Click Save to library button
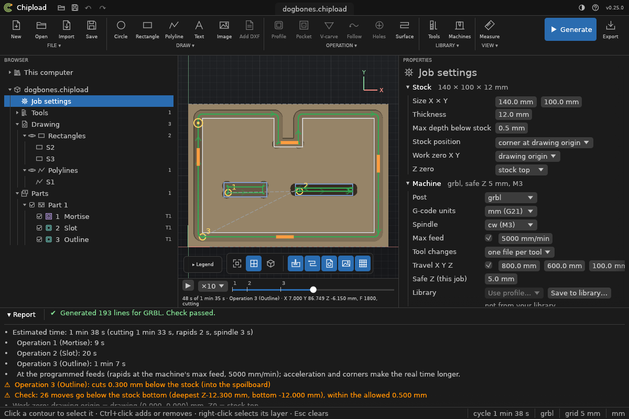This screenshot has width=629, height=419. click(579, 293)
